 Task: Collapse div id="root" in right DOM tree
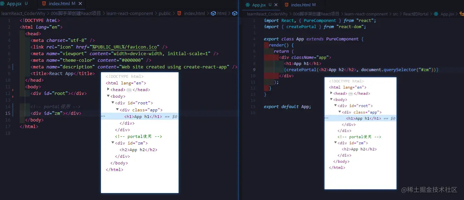[335, 105]
